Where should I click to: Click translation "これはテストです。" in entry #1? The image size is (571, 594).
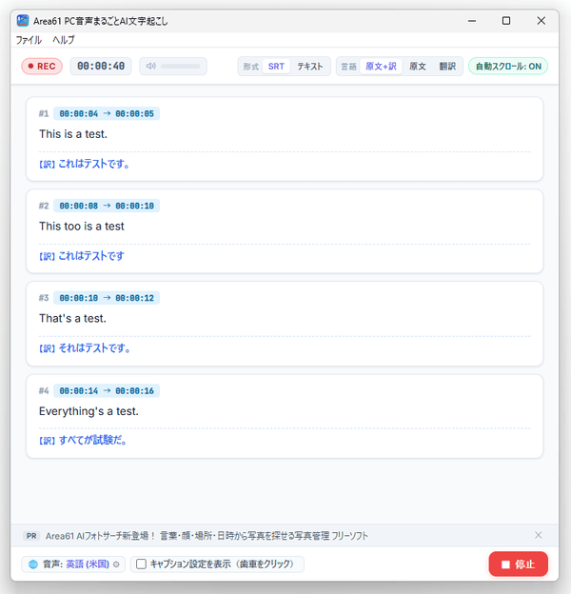click(94, 164)
